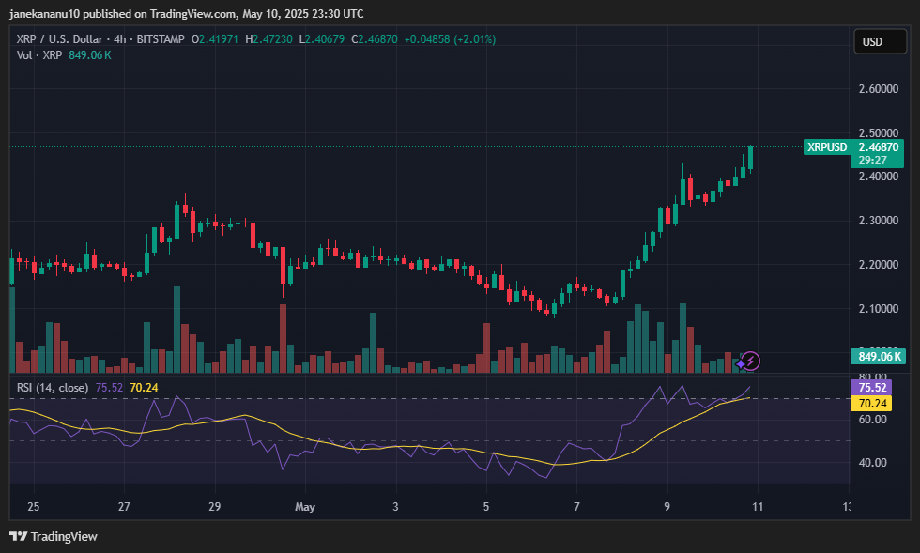Click the 60.00 RSI axis label

click(x=872, y=419)
